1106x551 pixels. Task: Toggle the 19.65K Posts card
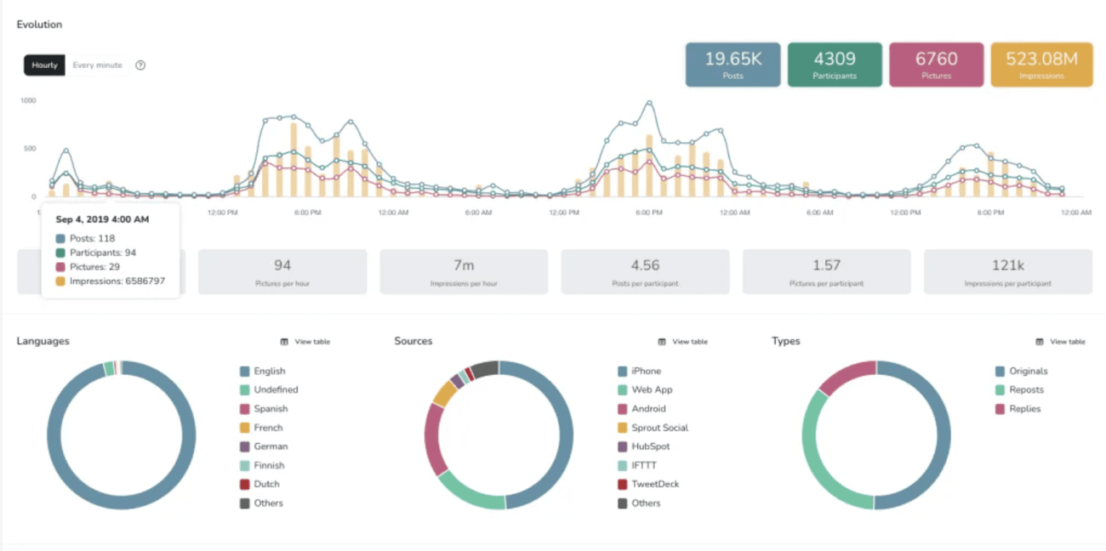(733, 65)
